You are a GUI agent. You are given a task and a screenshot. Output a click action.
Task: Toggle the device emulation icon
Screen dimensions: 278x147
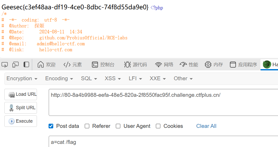click(x=16, y=65)
